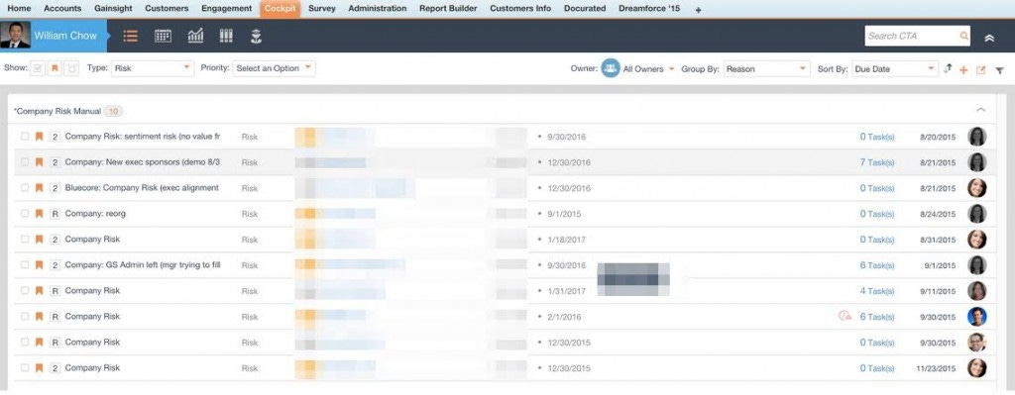Open the Sort By Due Date dropdown
This screenshot has width=1015, height=395.
point(895,68)
